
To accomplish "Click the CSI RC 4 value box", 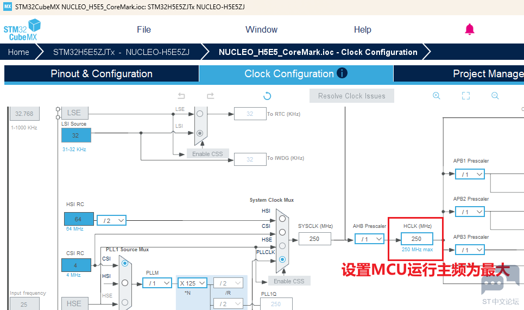I will click(76, 265).
